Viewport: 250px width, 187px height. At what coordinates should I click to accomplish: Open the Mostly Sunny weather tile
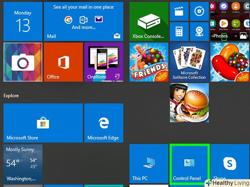23,164
